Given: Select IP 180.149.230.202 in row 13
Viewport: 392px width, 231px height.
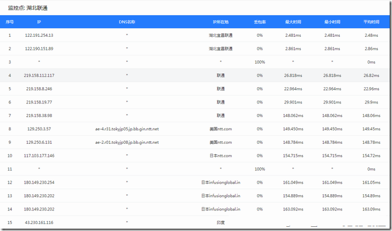Looking at the screenshot, I should point(39,196).
